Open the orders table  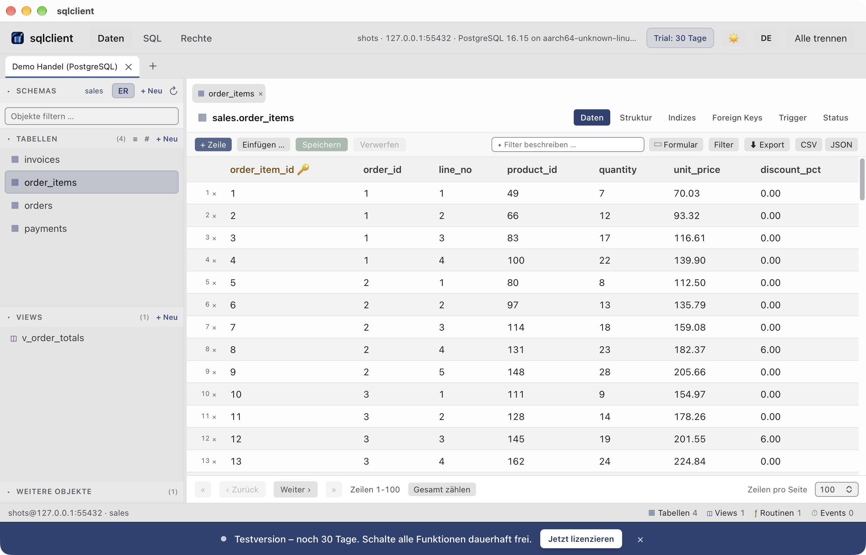click(x=91, y=205)
